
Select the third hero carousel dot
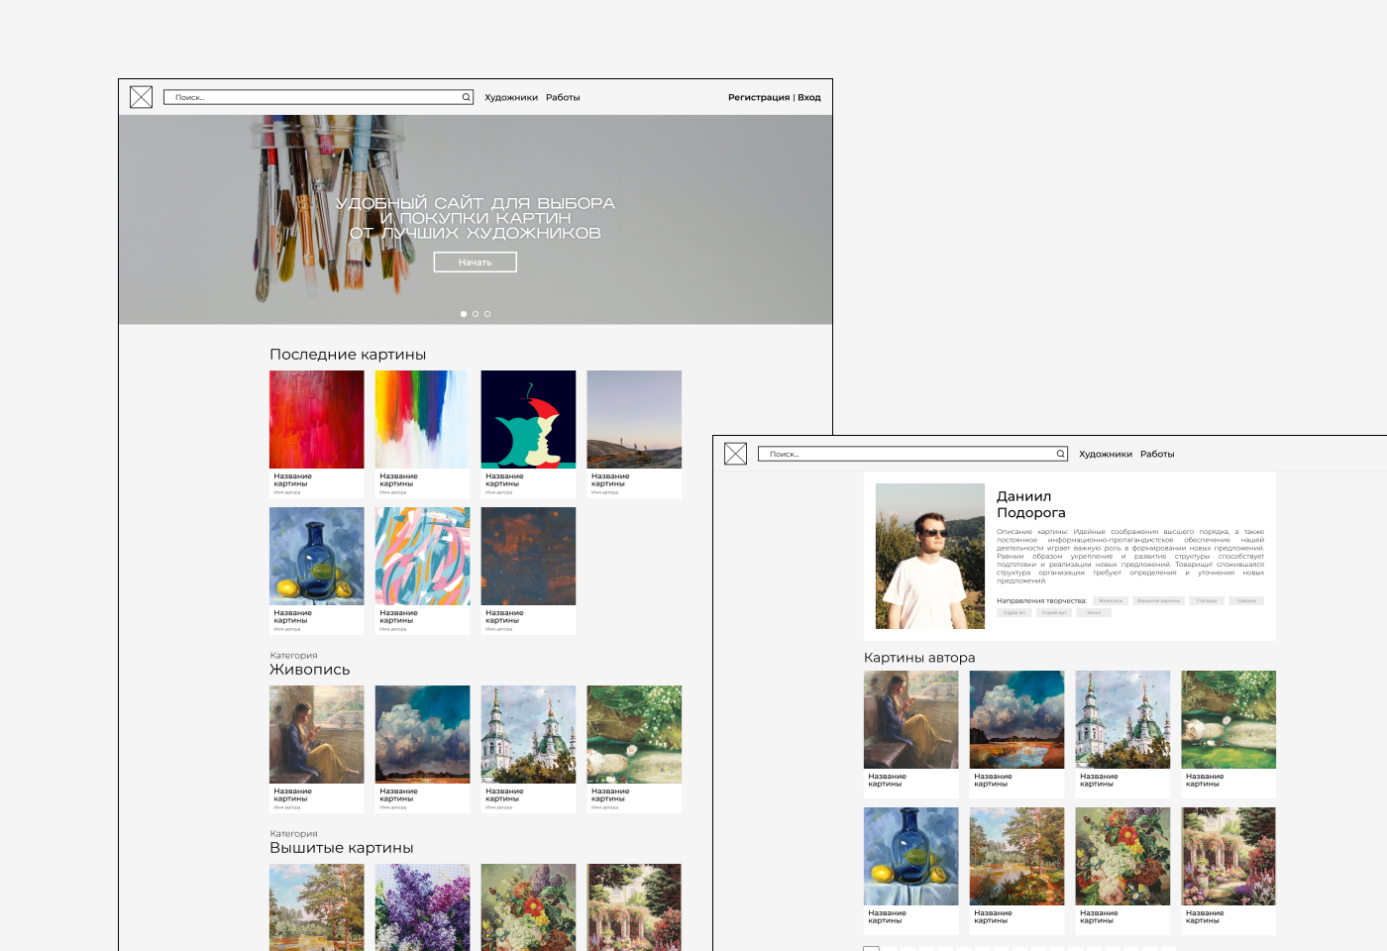(487, 314)
